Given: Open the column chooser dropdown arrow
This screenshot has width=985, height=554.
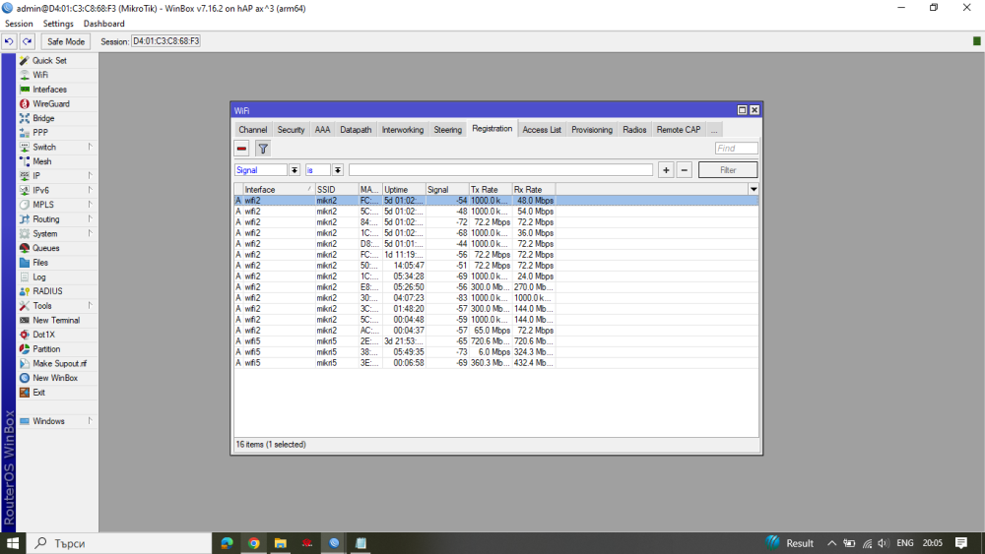Looking at the screenshot, I should (754, 189).
